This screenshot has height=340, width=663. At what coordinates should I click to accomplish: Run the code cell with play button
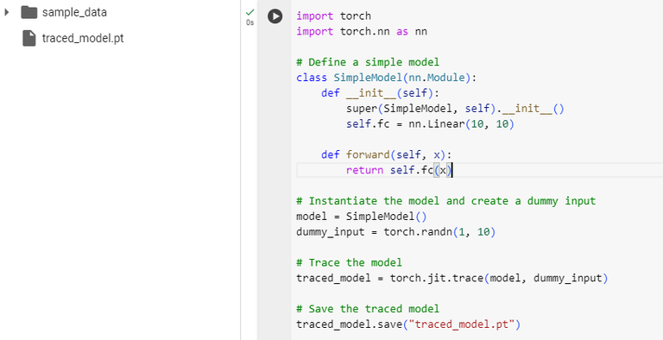[275, 16]
